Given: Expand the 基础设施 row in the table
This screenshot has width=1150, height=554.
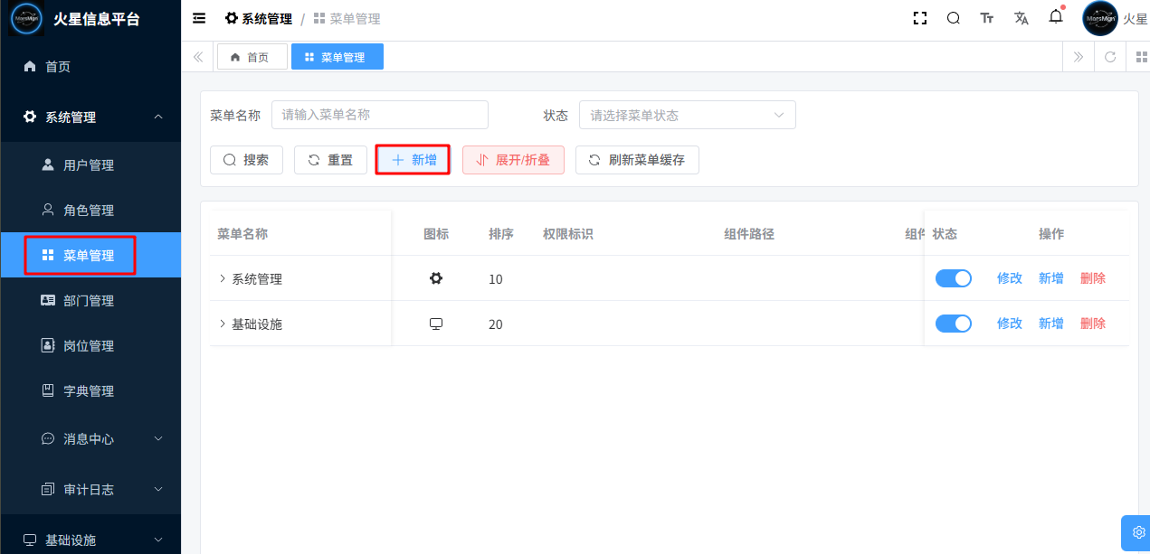Looking at the screenshot, I should (223, 324).
